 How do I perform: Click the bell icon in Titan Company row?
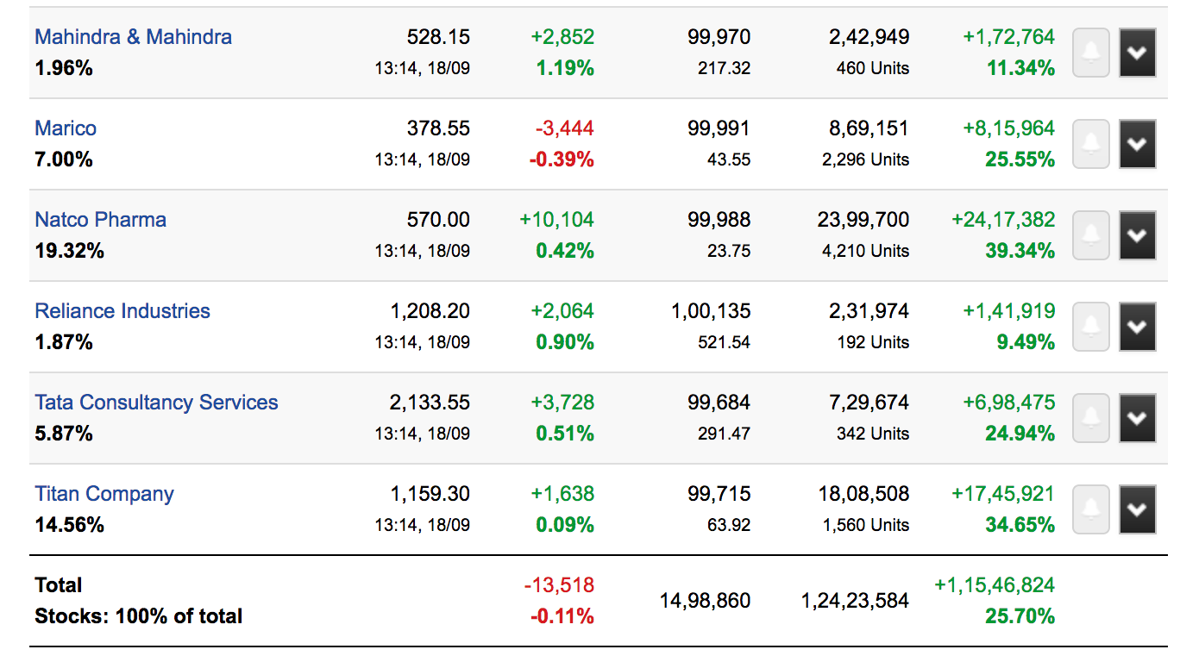coord(1090,509)
